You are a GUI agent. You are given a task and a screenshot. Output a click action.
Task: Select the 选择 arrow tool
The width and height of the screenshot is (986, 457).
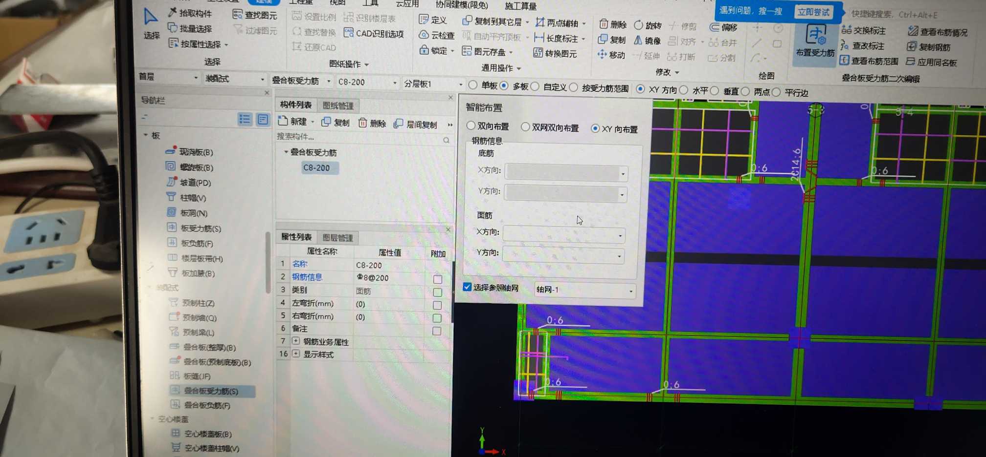point(151,23)
